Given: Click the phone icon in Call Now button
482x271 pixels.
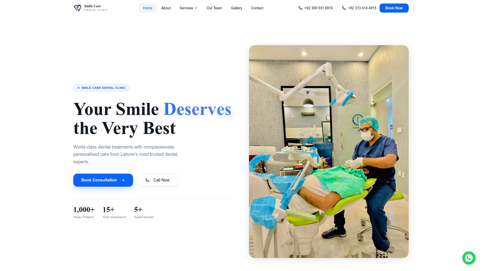Looking at the screenshot, I should (147, 180).
